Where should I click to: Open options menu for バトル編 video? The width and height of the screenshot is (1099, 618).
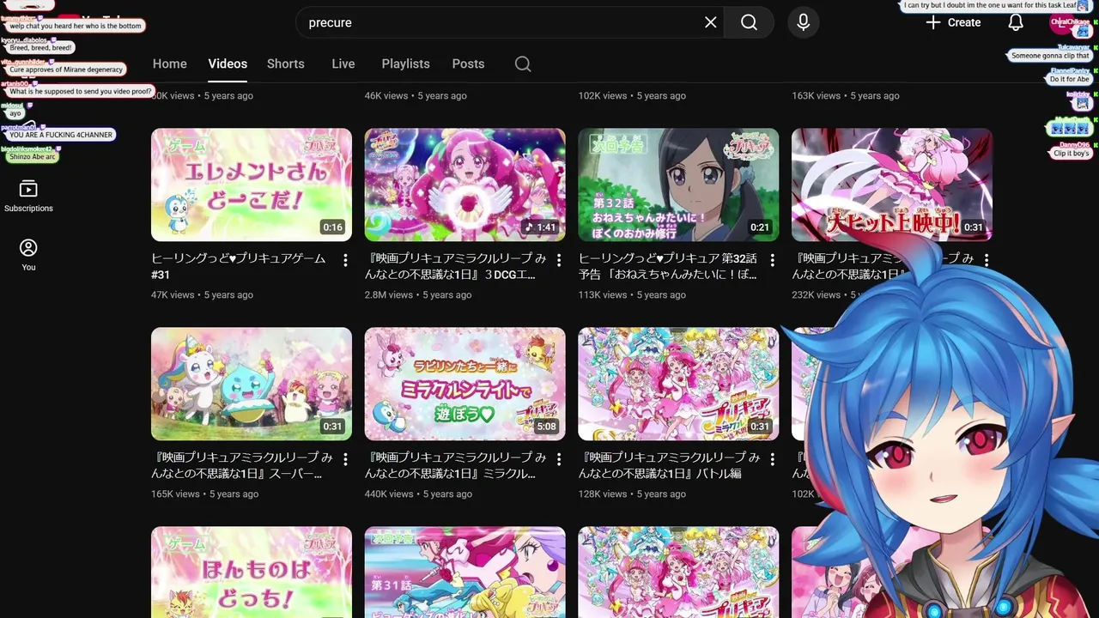click(x=772, y=459)
